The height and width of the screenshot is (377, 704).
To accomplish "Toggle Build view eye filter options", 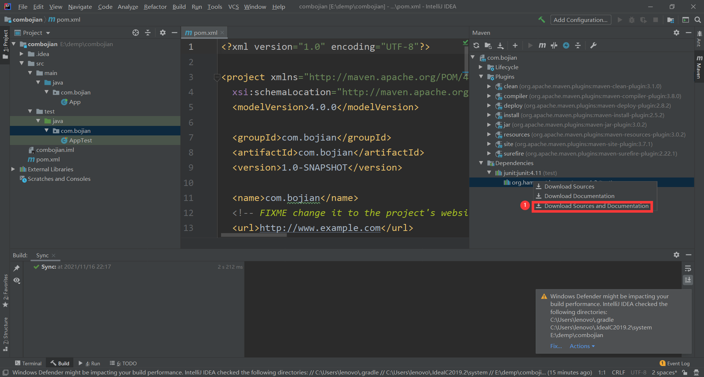I will click(x=16, y=280).
